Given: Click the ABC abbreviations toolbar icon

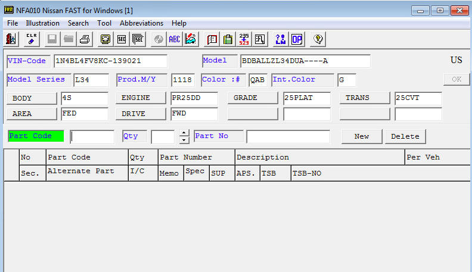Looking at the screenshot, I should click(x=175, y=39).
